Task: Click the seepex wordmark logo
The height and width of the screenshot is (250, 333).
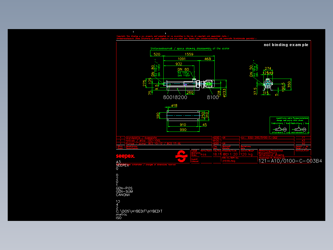Action: pyautogui.click(x=125, y=156)
